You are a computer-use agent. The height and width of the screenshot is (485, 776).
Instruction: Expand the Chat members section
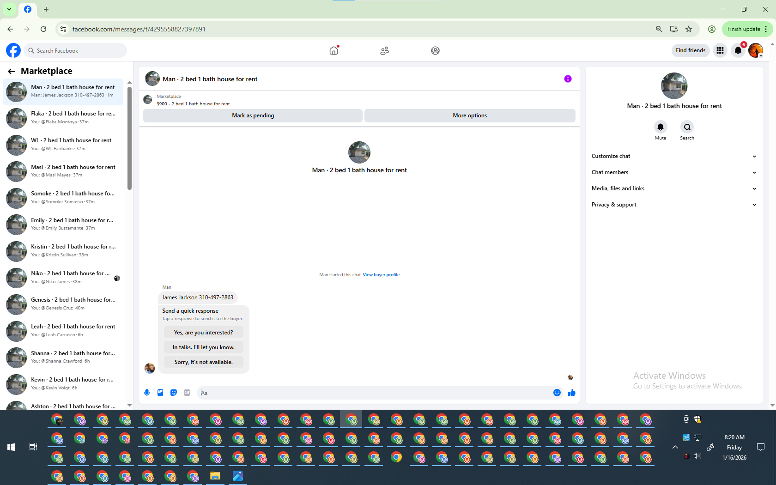pos(674,172)
